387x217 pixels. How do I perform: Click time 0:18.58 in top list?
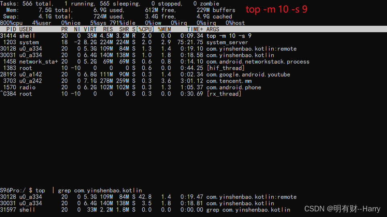192,55
